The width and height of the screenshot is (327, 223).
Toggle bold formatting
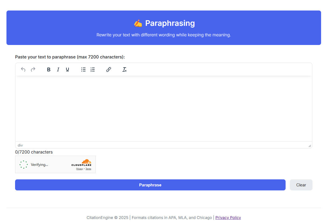49,69
